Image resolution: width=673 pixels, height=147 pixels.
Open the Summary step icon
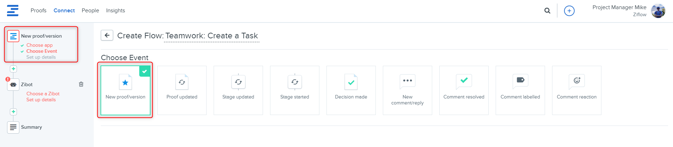[x=13, y=127]
